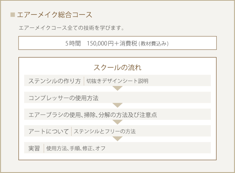The image size is (235, 173).
Task: Click the arrow below エアーブラシの使用 row
Action: 118,122
